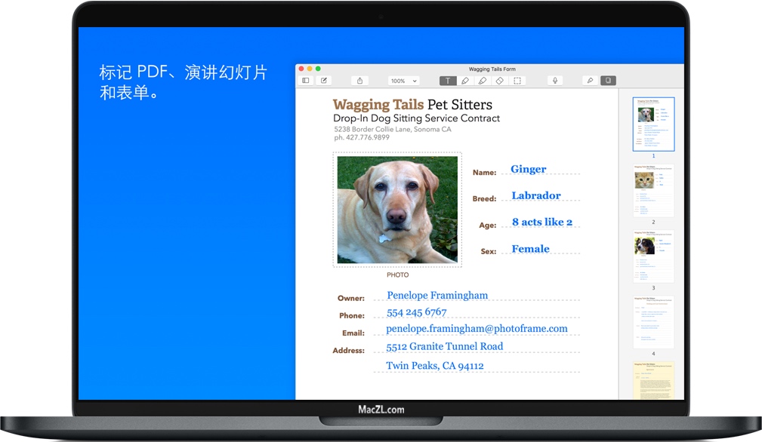This screenshot has height=442, width=762.
Task: Toggle the sidebar panel button
Action: [306, 81]
